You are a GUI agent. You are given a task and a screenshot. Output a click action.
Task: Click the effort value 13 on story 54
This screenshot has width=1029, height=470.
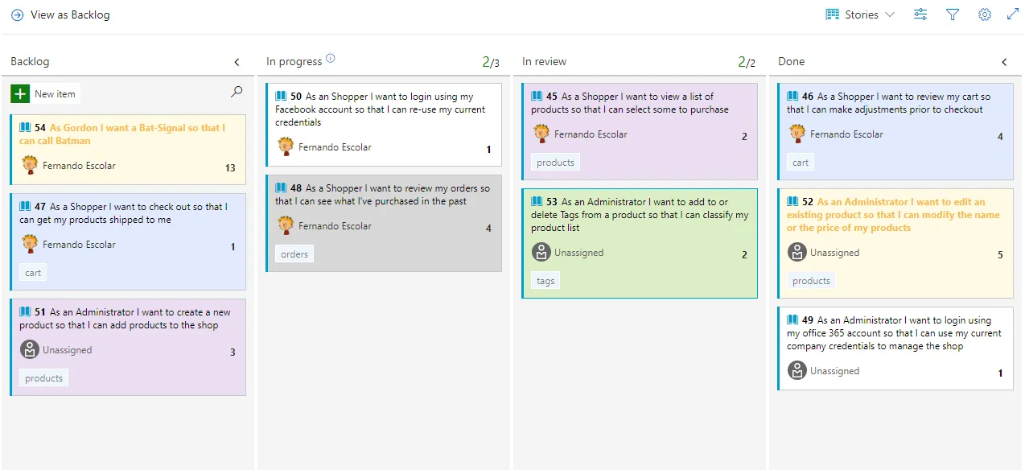(230, 168)
